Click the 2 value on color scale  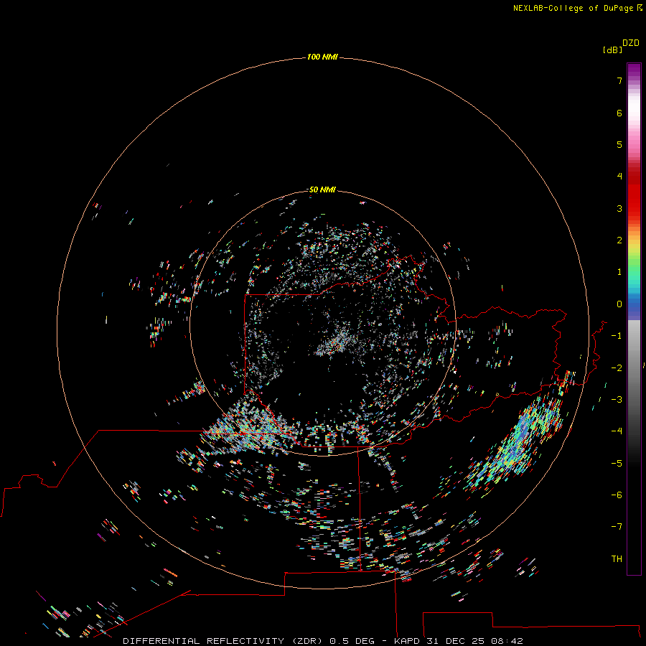tap(619, 240)
